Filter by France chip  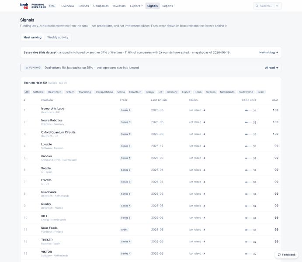tap(186, 92)
